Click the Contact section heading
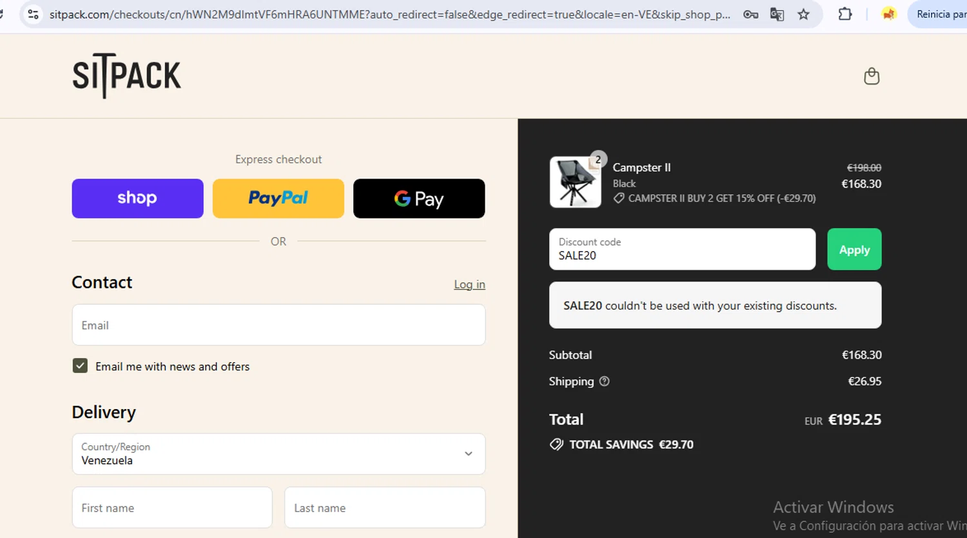 (102, 282)
